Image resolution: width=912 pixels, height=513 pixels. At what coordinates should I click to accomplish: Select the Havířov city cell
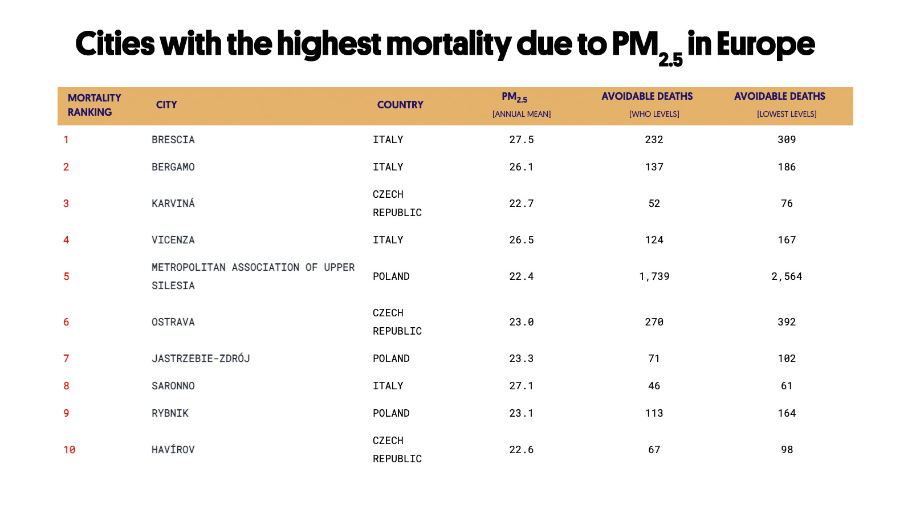tap(173, 450)
